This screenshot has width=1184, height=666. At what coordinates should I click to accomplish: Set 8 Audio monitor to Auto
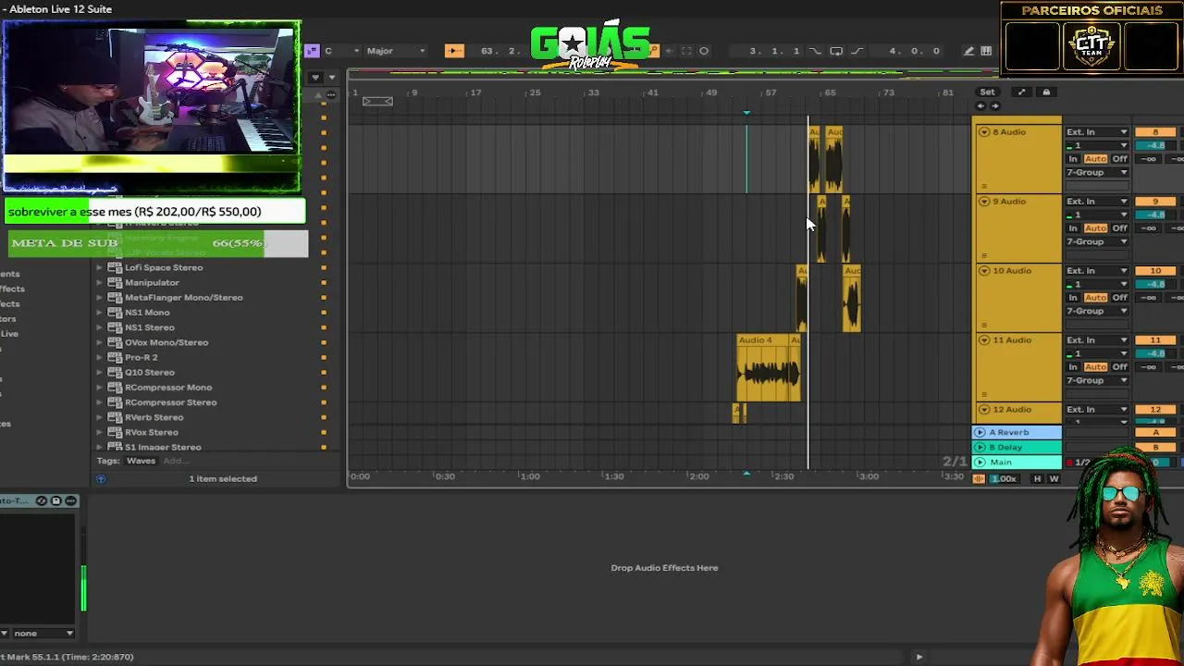point(1095,159)
